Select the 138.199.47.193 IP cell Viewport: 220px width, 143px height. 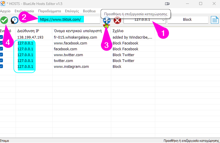(30, 37)
